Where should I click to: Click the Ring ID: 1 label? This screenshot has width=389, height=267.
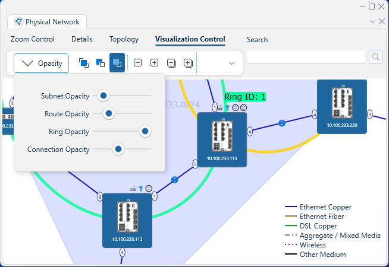click(x=245, y=97)
